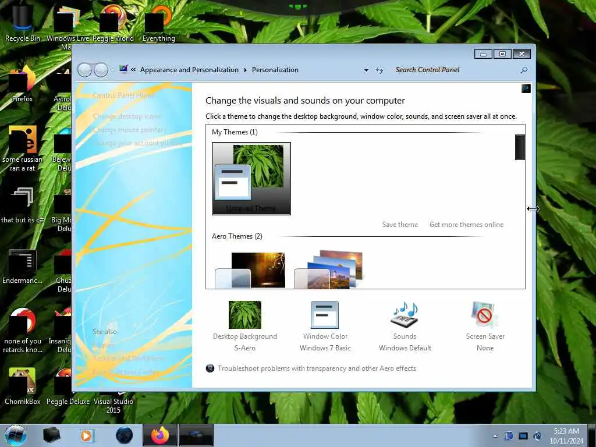The image size is (596, 447).
Task: Open the Everything desktop shortcut
Action: (x=158, y=22)
